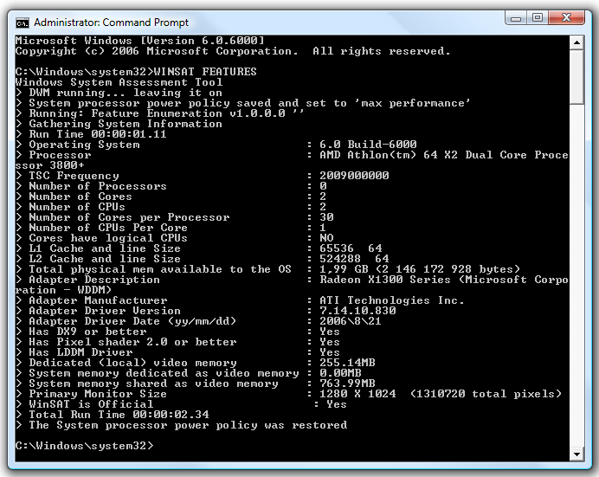This screenshot has width=599, height=477.
Task: Click shared video memory value '763.99MB'
Action: tap(347, 384)
